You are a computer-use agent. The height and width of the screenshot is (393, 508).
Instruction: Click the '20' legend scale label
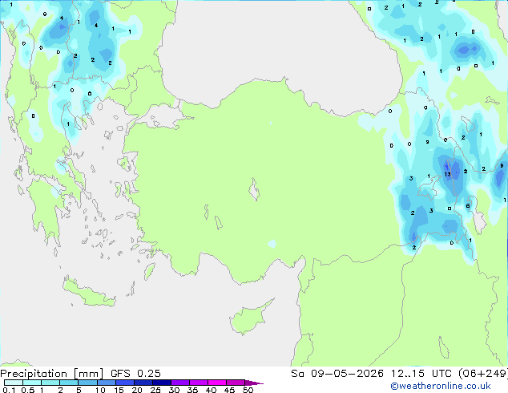coord(137,390)
